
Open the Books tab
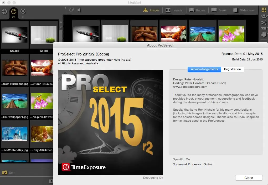click(x=219, y=10)
